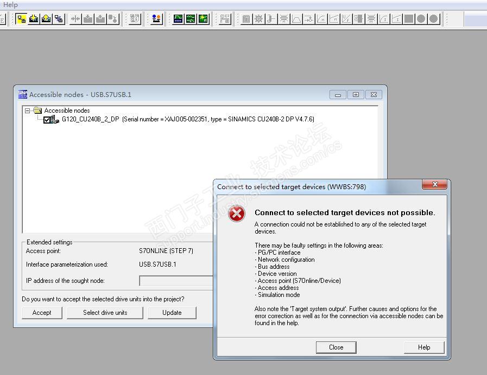The height and width of the screenshot is (375, 487).
Task: Click the S7ONLINE (STEP 7) access point value
Action: tap(166, 251)
